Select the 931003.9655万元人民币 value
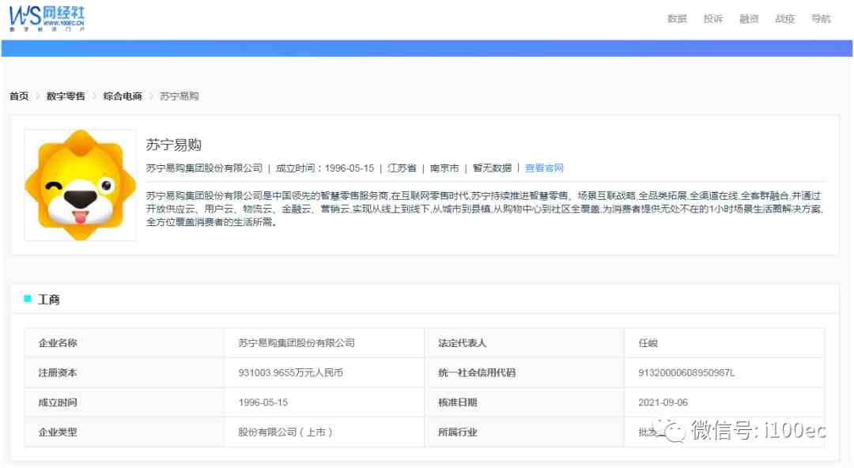 (291, 373)
